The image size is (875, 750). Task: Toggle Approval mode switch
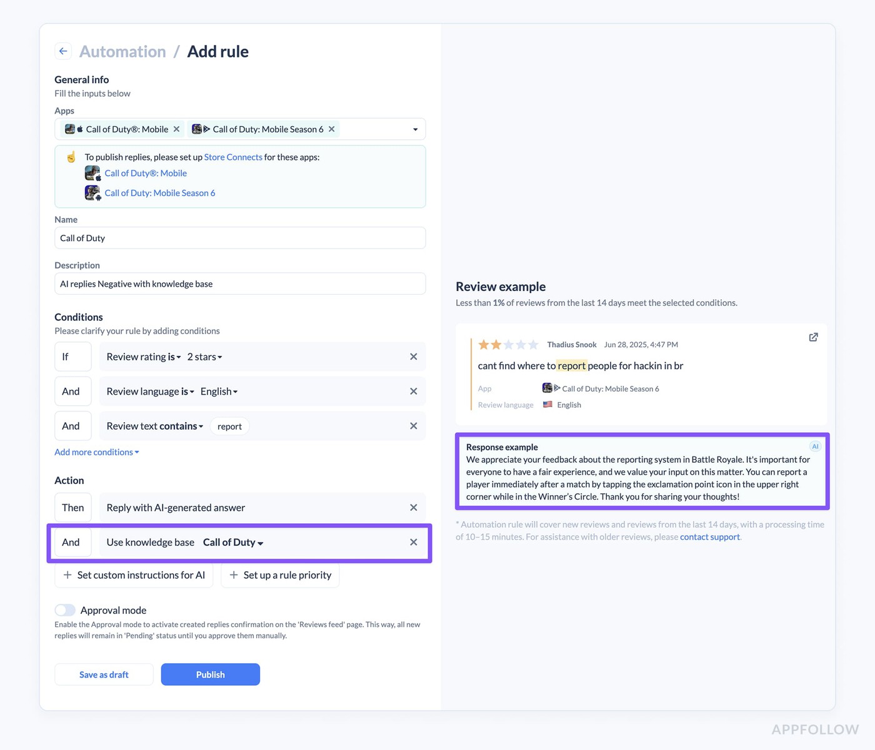pos(65,610)
